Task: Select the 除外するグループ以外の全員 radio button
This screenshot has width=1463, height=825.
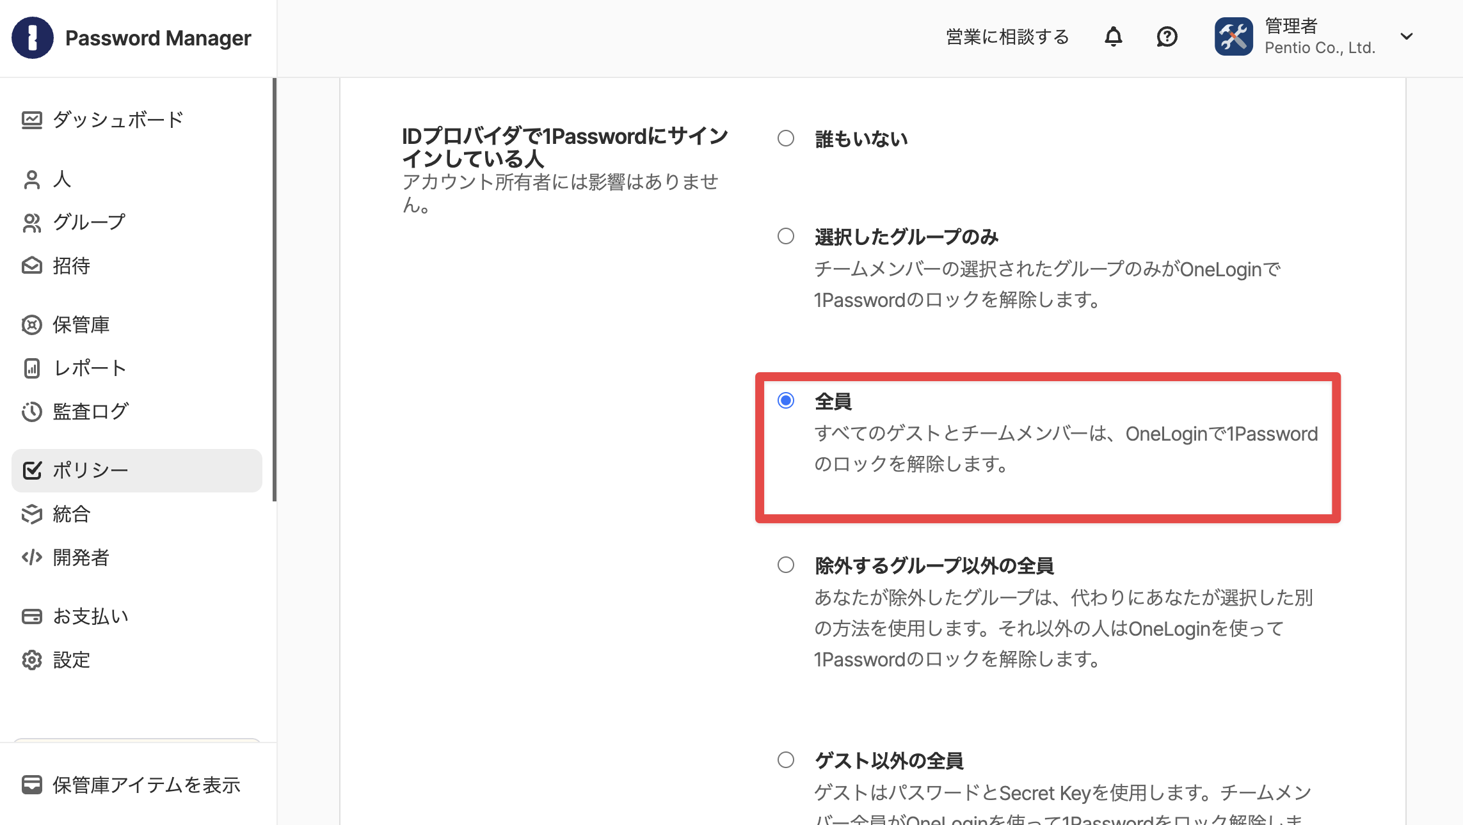Action: coord(786,565)
